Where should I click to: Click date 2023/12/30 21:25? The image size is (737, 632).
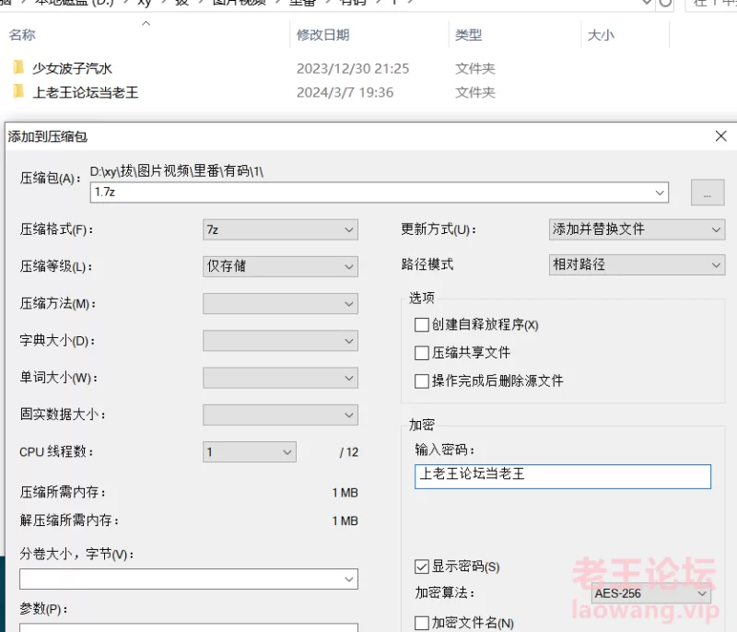(x=353, y=68)
